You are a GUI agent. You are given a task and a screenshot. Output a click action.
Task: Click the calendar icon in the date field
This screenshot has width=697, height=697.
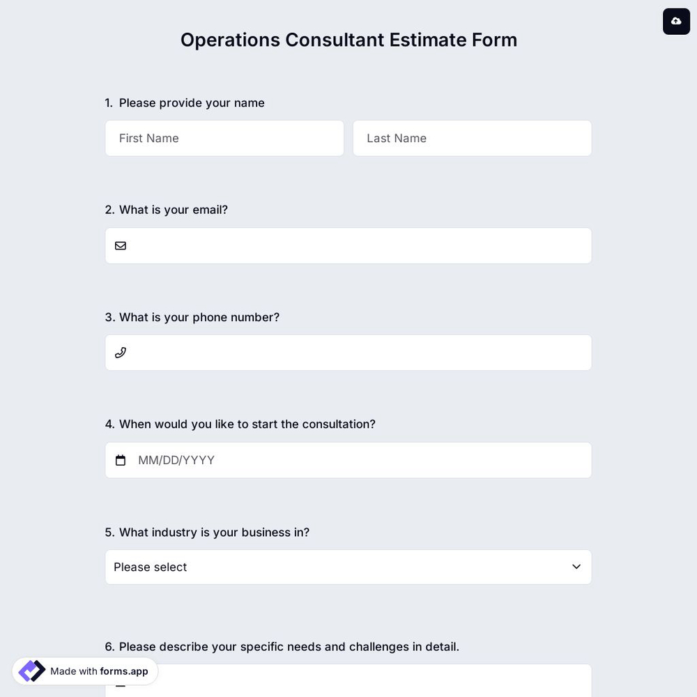point(121,460)
